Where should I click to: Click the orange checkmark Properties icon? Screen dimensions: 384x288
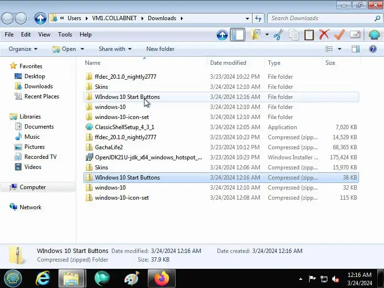pos(339,35)
